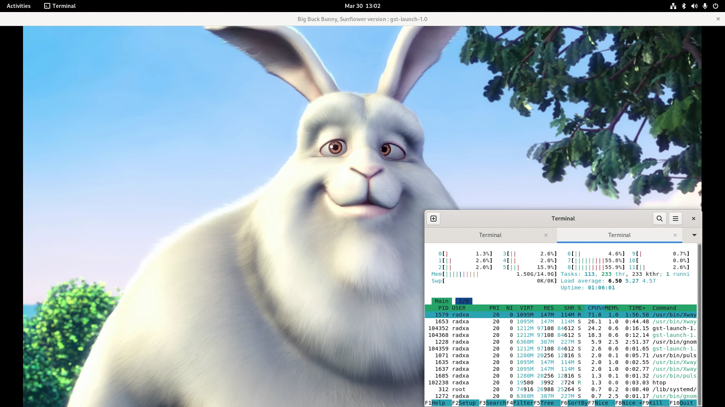
Task: Select root systemd process PID 312
Action: tap(561, 389)
